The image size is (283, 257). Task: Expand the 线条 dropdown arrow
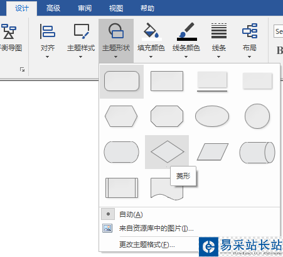(x=218, y=57)
